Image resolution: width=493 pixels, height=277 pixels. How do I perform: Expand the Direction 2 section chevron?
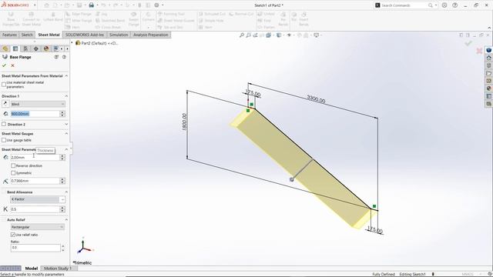(x=66, y=124)
